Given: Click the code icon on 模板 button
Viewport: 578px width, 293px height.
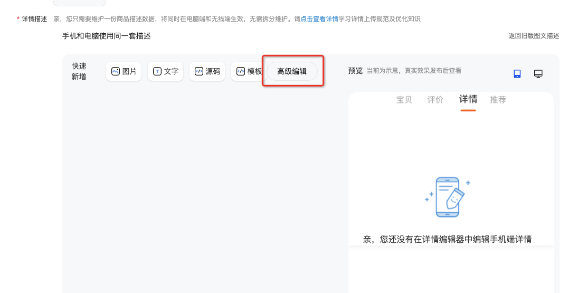Looking at the screenshot, I should [240, 71].
